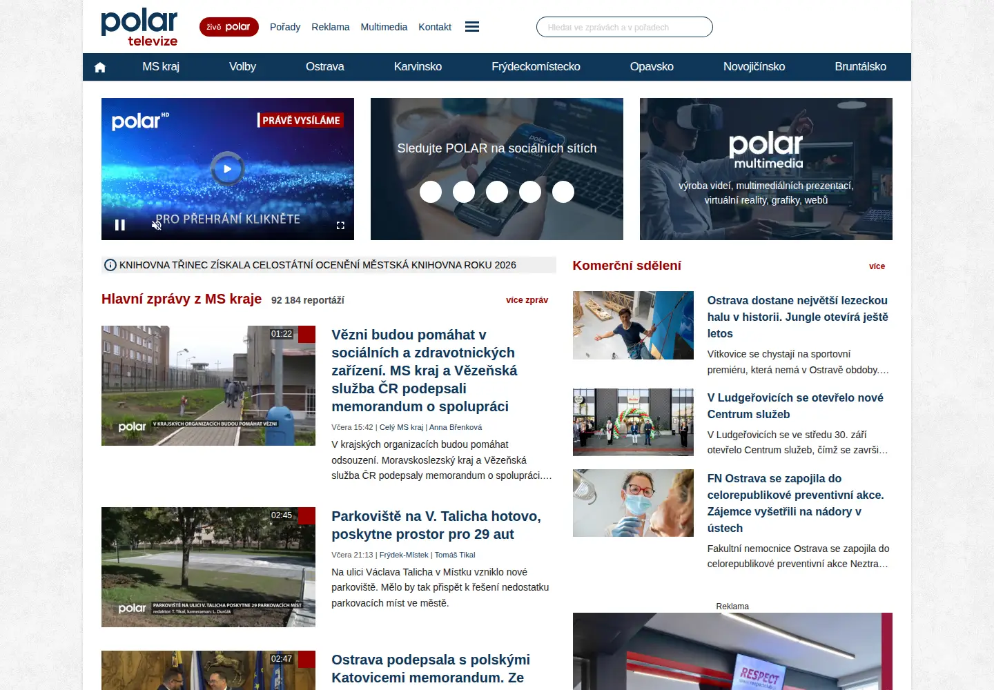Open author Anna Břenková's link
This screenshot has width=994, height=690.
coord(456,427)
